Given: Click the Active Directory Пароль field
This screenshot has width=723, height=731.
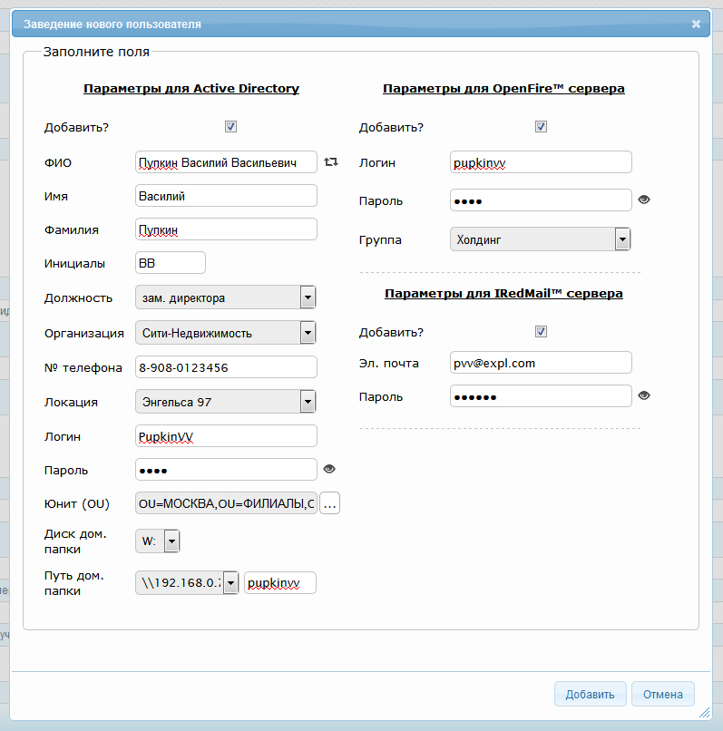Looking at the screenshot, I should 226,470.
